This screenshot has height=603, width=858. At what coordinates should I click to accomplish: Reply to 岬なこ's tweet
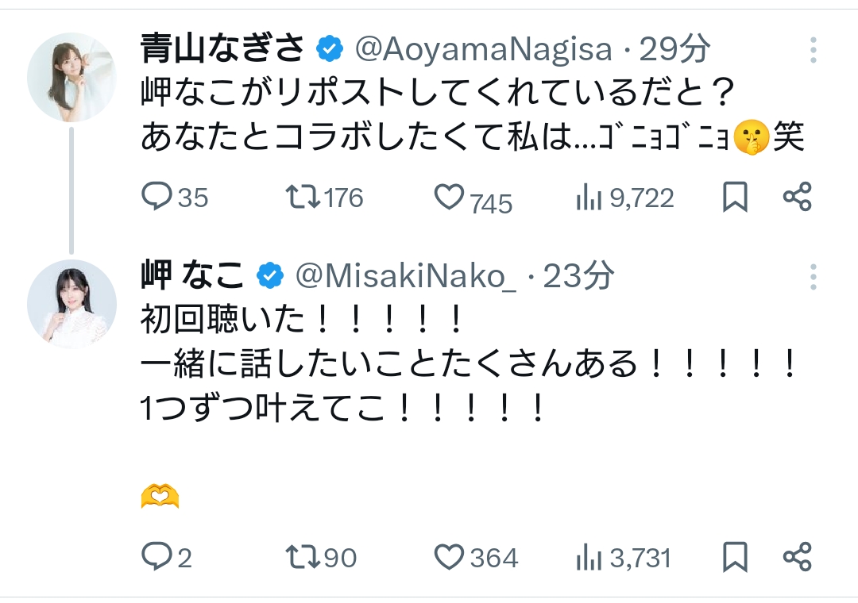[157, 557]
